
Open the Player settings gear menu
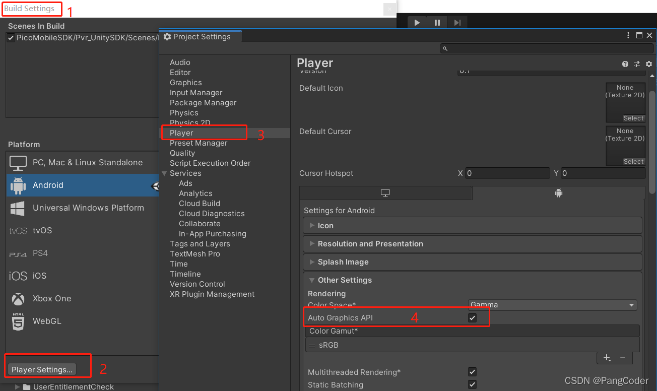coord(649,64)
